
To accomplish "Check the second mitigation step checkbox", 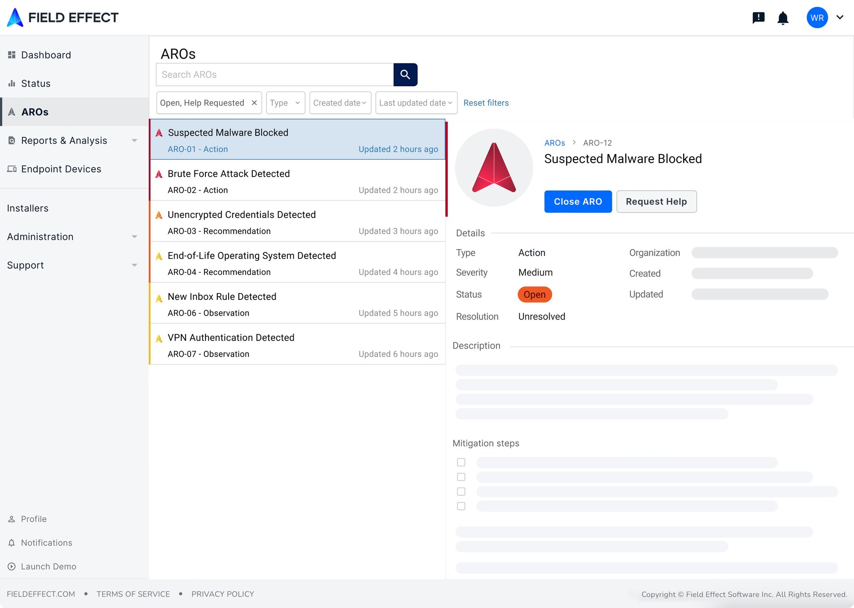I will [461, 477].
